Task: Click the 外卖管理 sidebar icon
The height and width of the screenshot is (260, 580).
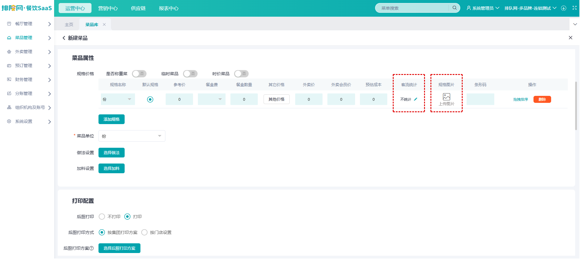Action: 9,52
